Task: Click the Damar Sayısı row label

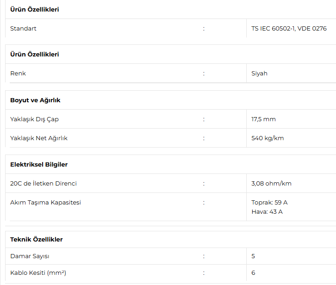Action: tap(30, 256)
